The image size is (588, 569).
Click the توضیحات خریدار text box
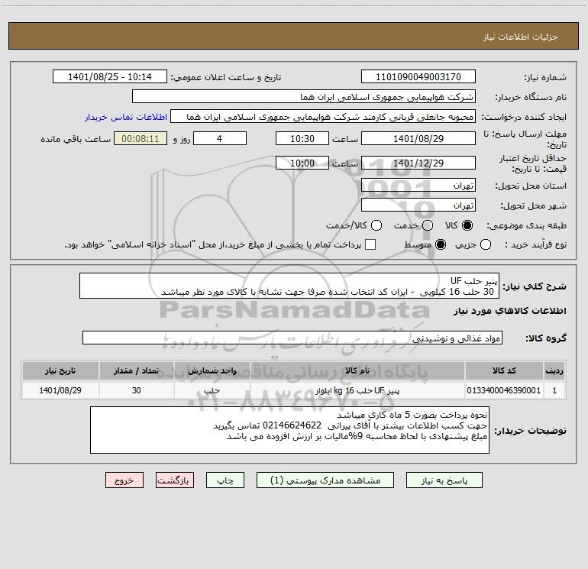pos(289,430)
